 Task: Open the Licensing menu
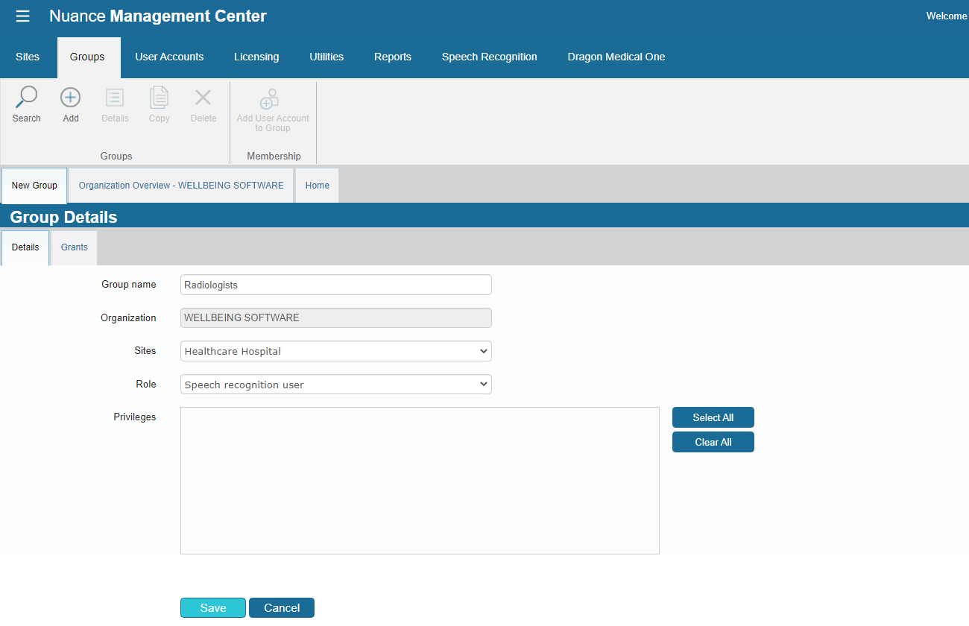tap(256, 57)
